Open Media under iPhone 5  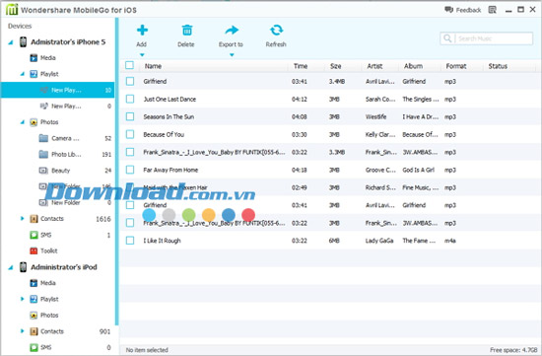[47, 58]
